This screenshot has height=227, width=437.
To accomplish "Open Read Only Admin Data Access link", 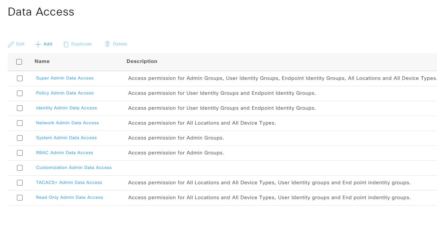I will (69, 198).
